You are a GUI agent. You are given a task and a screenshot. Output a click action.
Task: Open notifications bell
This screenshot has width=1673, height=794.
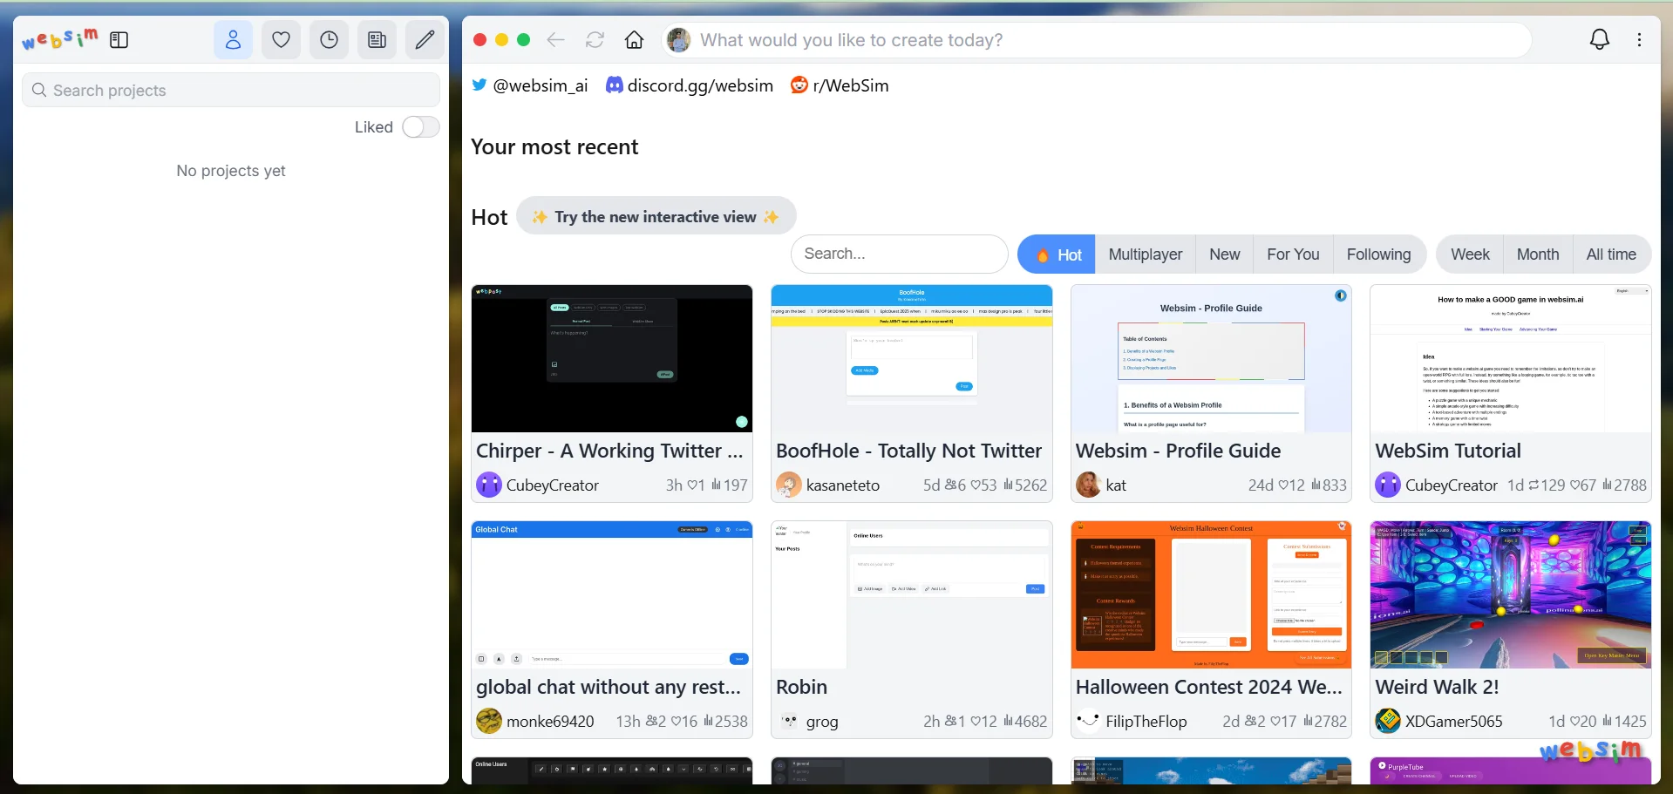(x=1600, y=40)
